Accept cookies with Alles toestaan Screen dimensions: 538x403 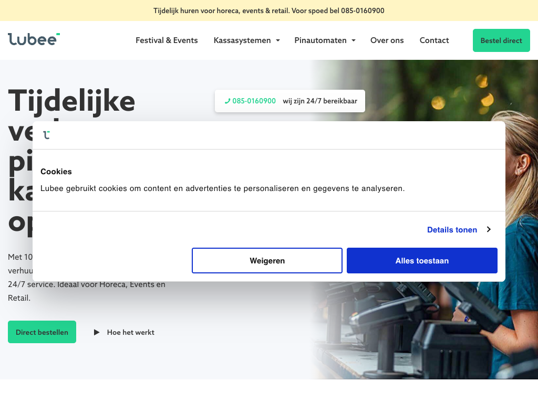tap(422, 261)
